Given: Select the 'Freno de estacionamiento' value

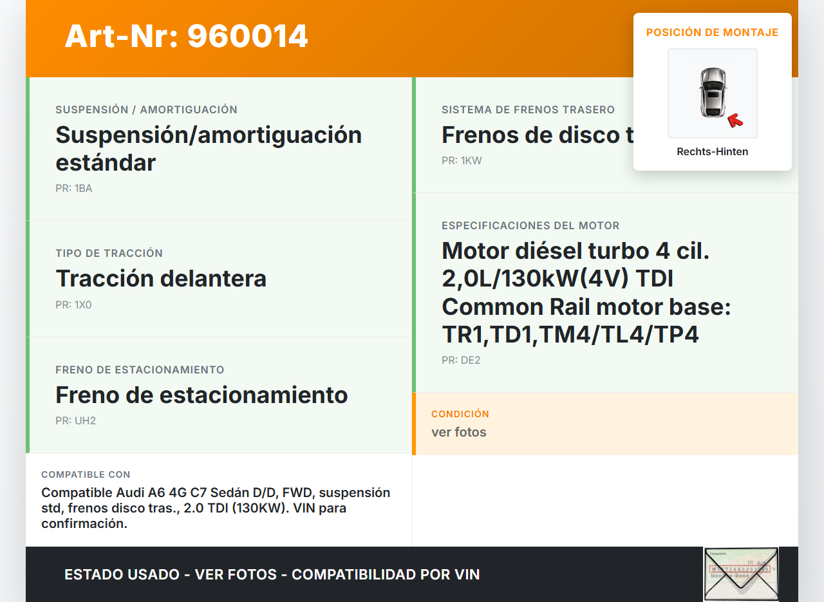Looking at the screenshot, I should 201,395.
